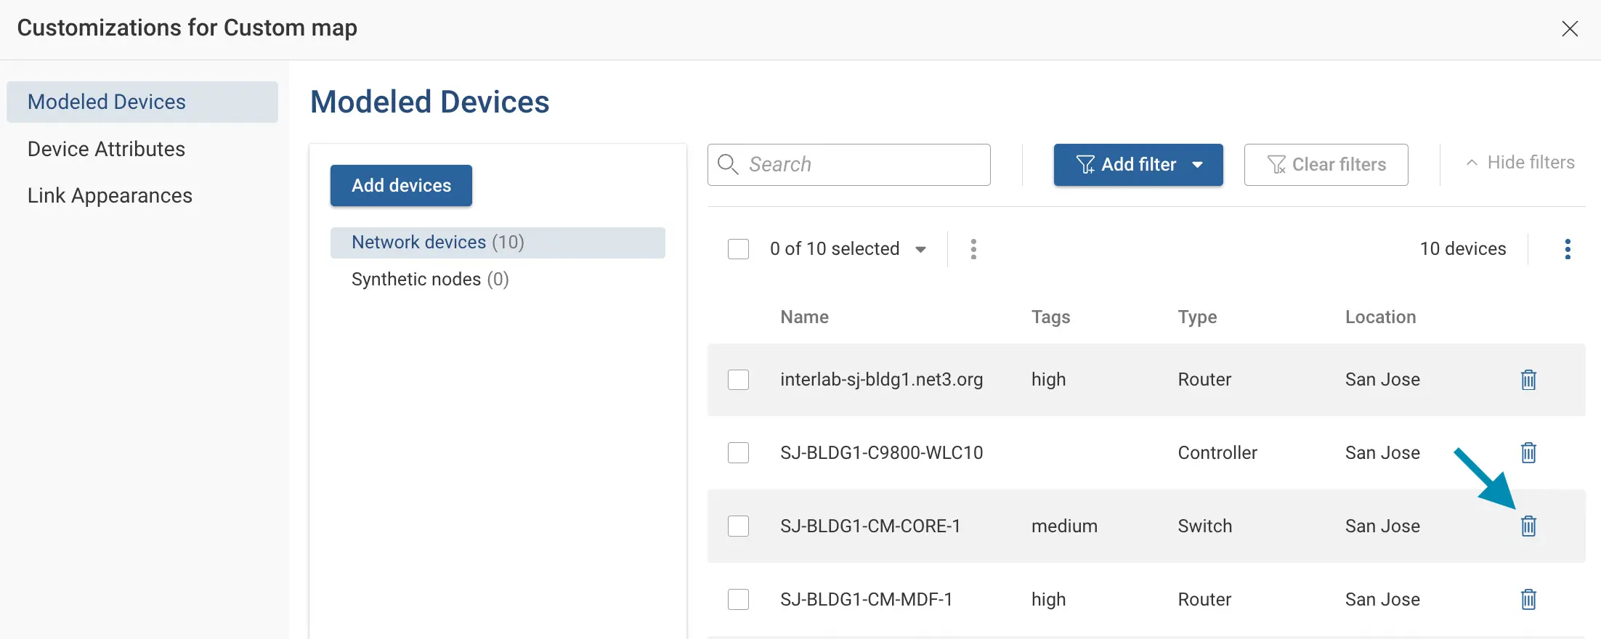The width and height of the screenshot is (1601, 639).
Task: Click the Location column header
Action: pos(1380,317)
